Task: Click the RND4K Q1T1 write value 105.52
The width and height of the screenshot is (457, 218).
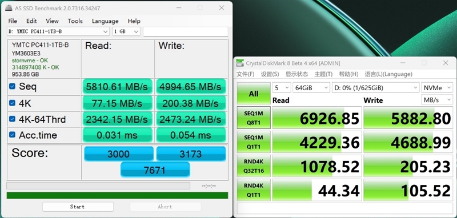Action: pos(408,190)
